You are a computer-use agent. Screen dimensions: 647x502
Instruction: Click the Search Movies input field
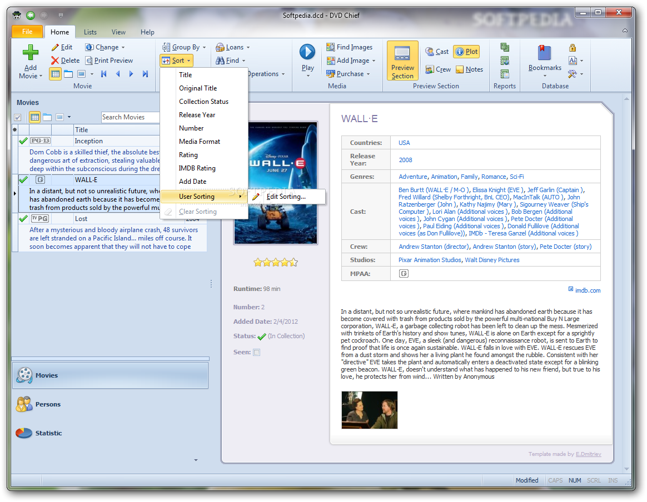click(x=131, y=118)
